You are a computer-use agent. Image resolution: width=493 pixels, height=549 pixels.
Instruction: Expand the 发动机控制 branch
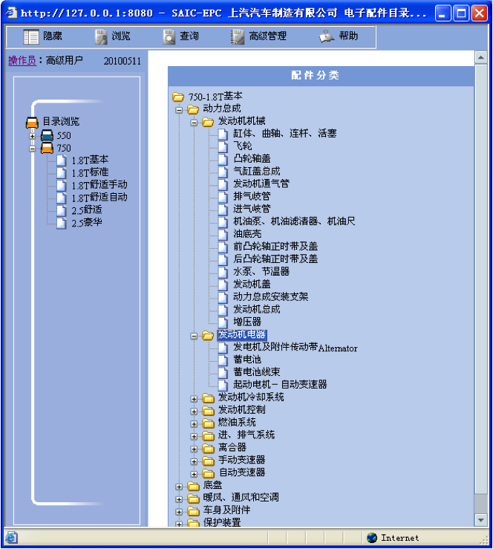point(194,412)
